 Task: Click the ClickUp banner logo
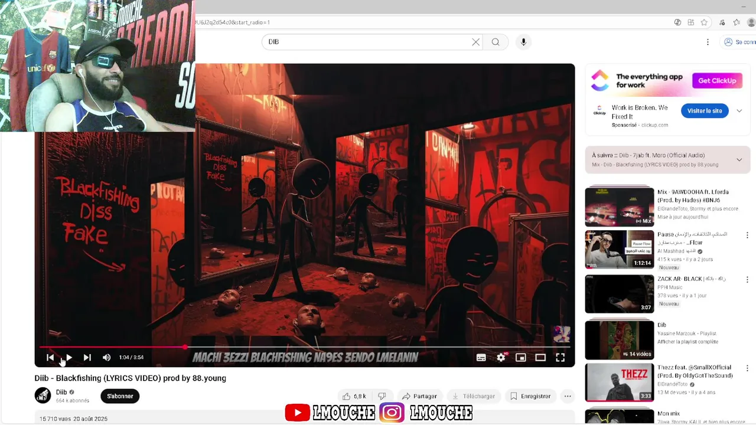point(600,81)
